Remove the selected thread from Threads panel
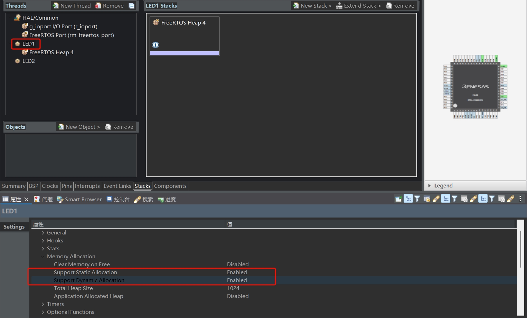 (x=109, y=6)
